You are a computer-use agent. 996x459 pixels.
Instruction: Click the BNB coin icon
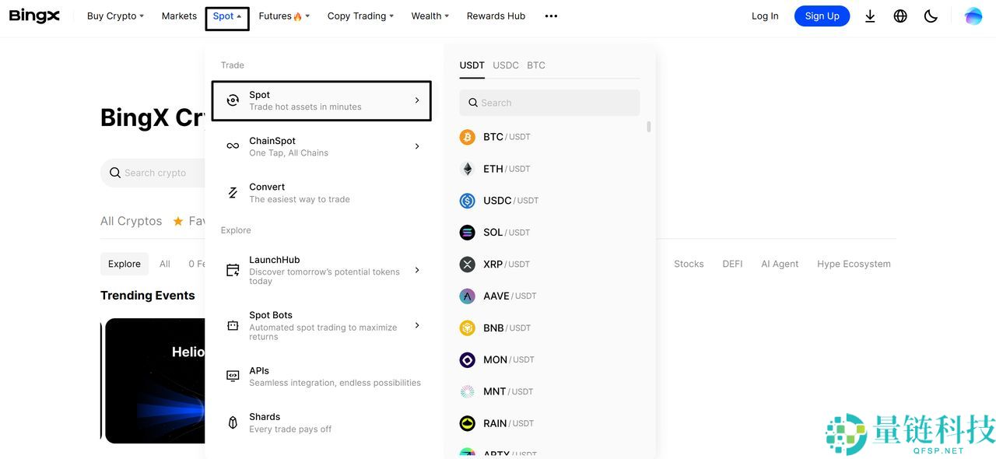point(467,328)
